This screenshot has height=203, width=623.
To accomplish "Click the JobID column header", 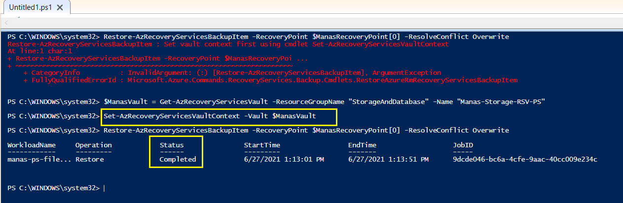I will tap(463, 145).
